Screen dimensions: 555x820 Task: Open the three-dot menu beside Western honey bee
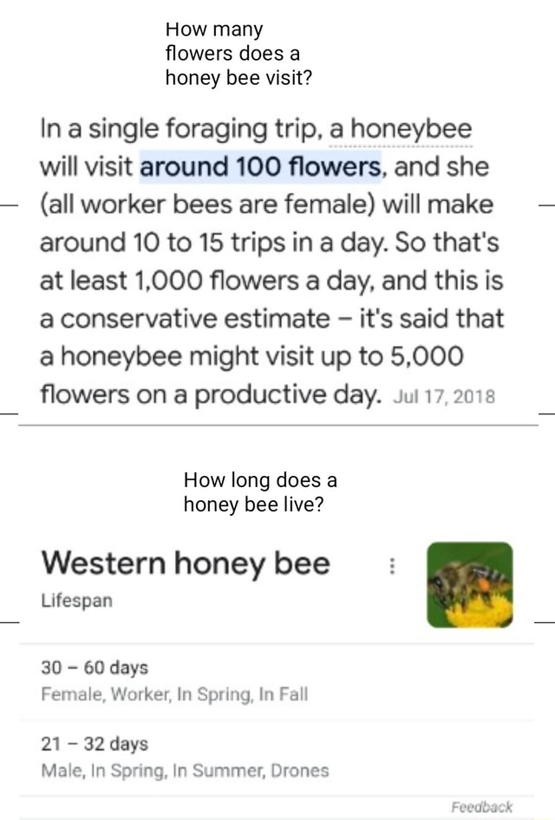[392, 564]
